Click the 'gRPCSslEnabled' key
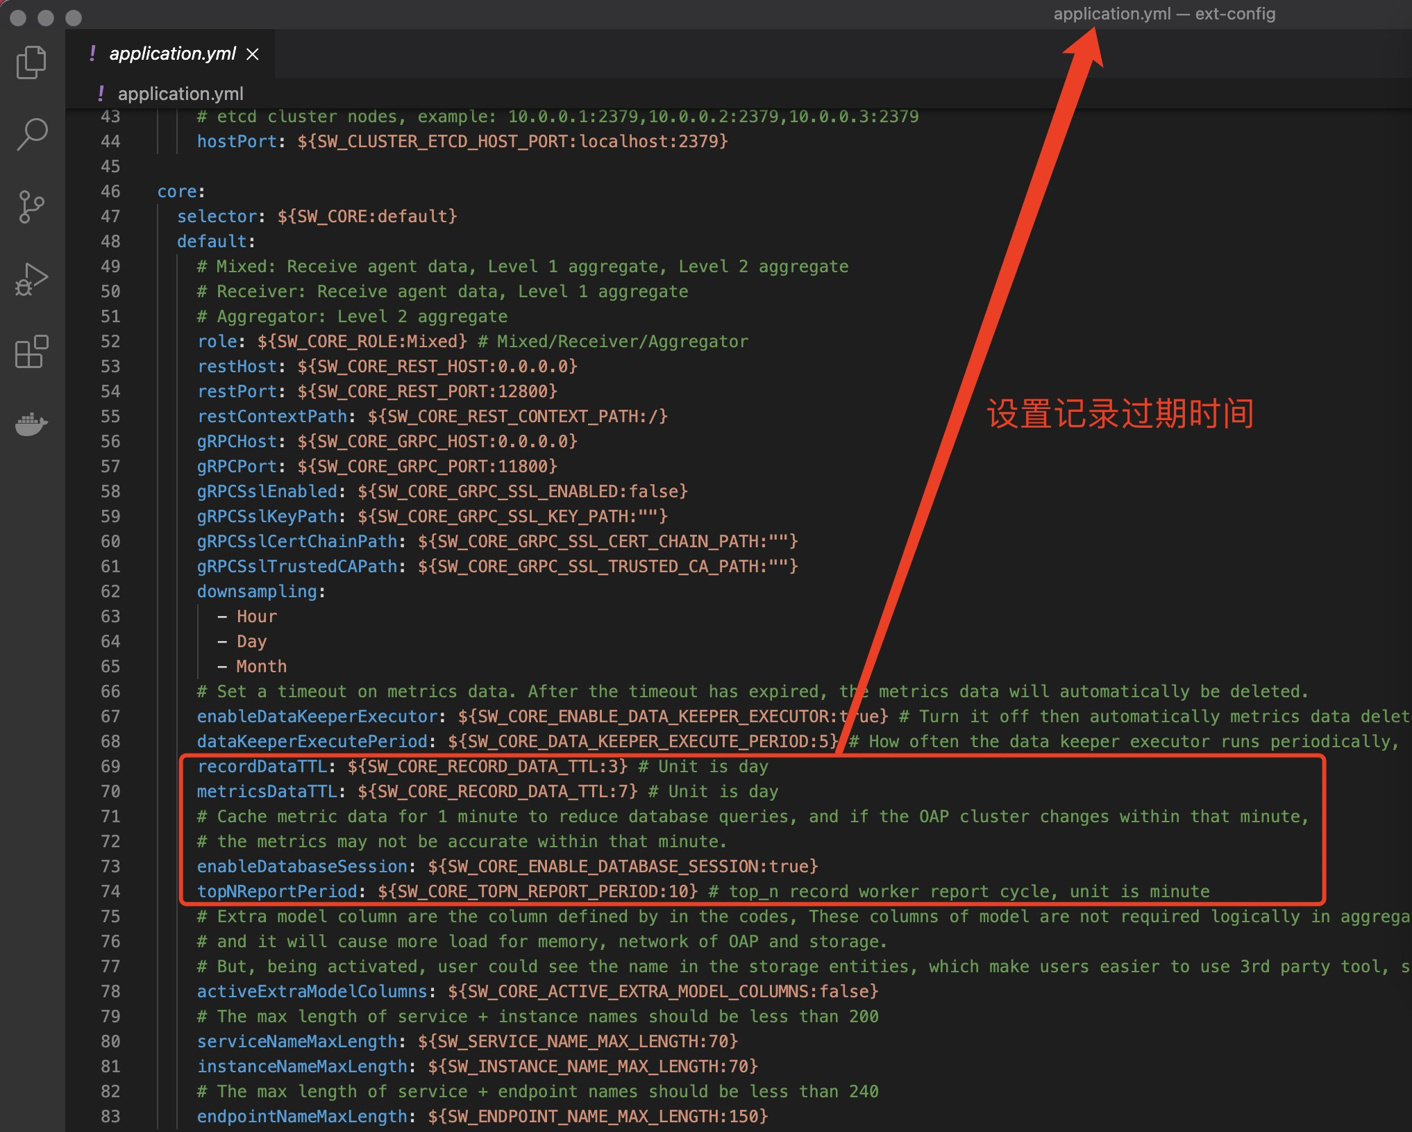 point(267,491)
